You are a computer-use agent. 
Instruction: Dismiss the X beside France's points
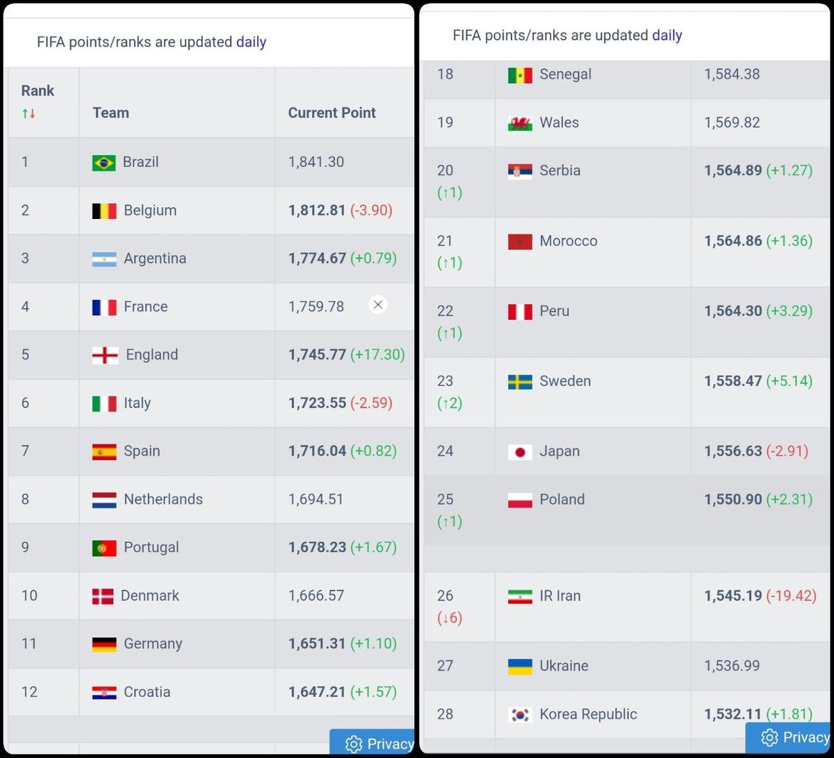(377, 305)
